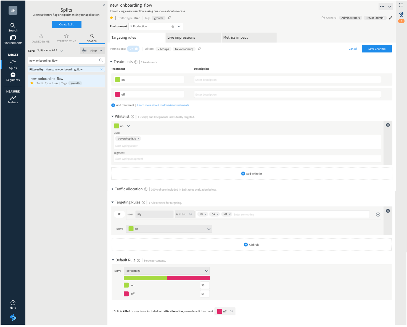Click the pink swatch of the off treatment
The height and width of the screenshot is (327, 407).
(x=118, y=94)
